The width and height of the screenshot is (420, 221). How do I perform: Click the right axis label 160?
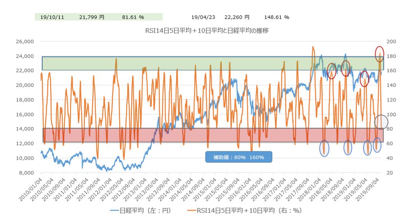[391, 71]
